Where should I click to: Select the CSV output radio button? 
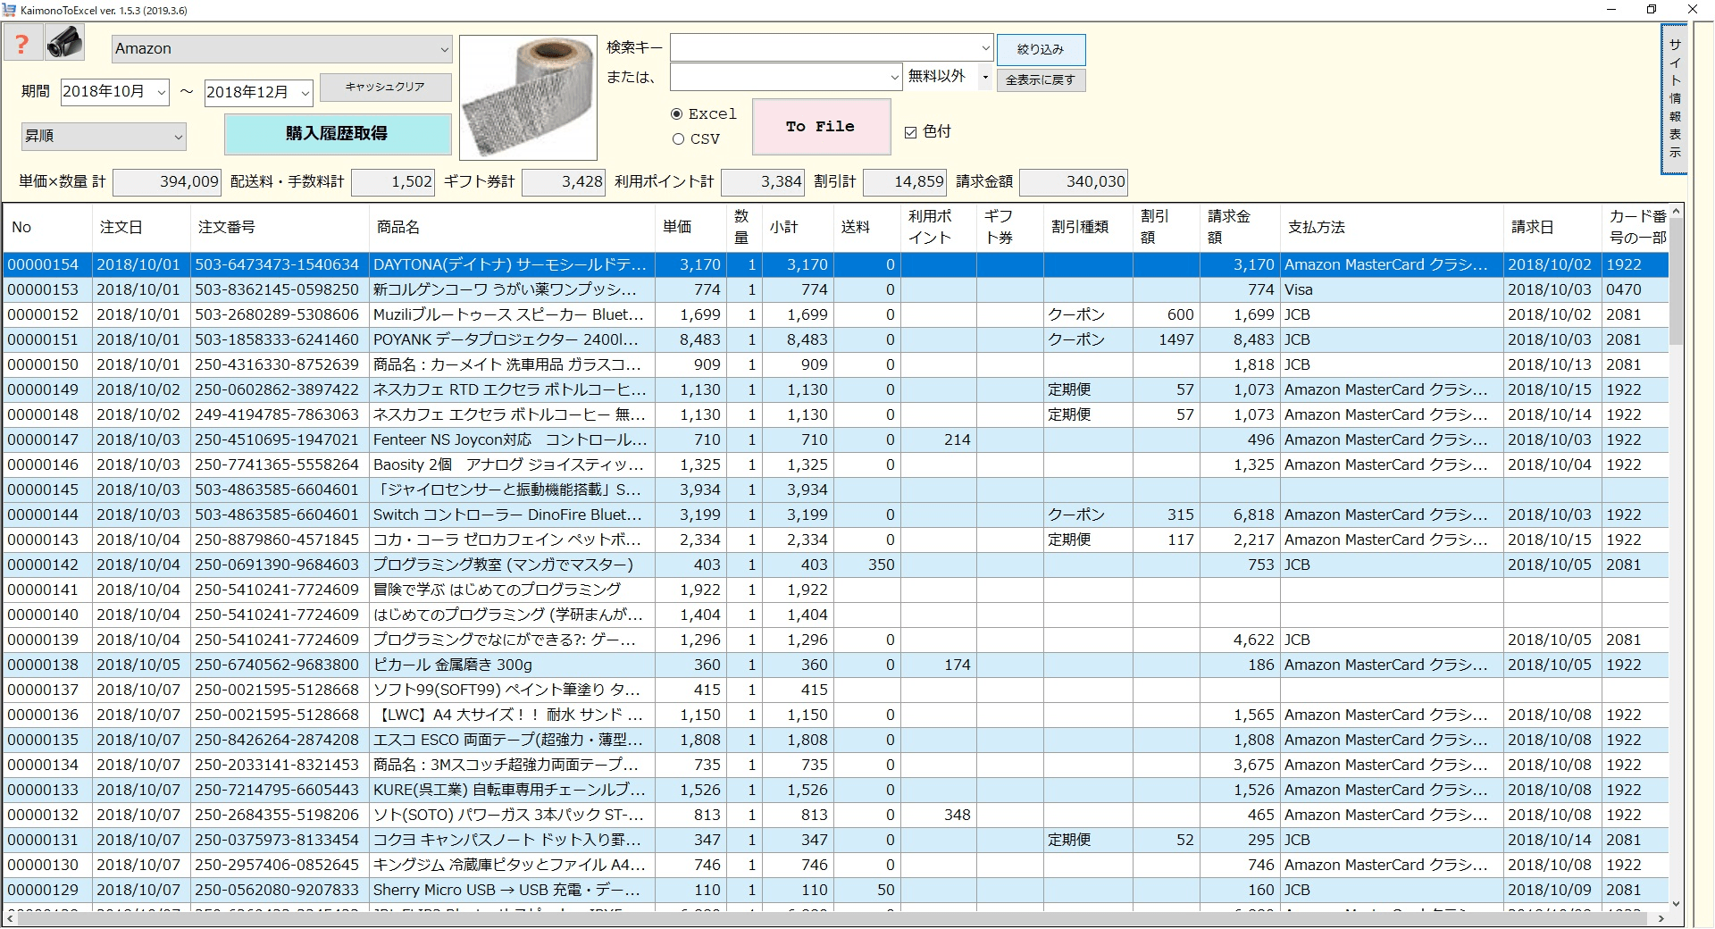(677, 139)
